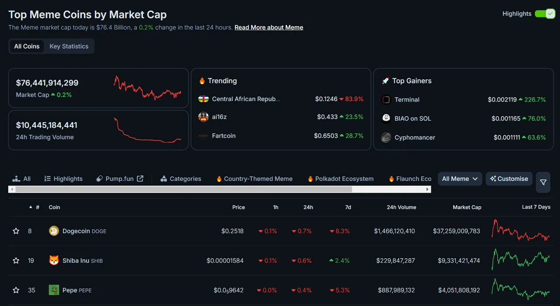Open Fartcoin trending coin

224,136
